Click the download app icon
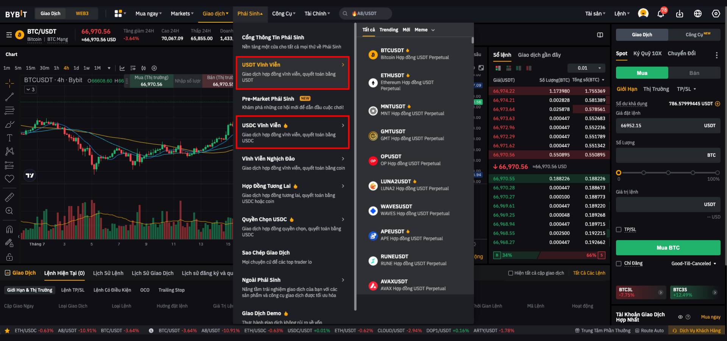 coord(680,14)
